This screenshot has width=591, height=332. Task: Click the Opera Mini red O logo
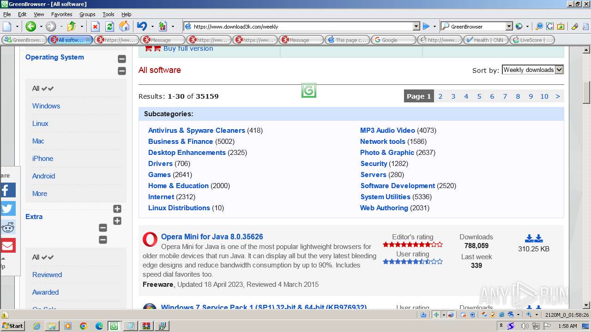150,239
